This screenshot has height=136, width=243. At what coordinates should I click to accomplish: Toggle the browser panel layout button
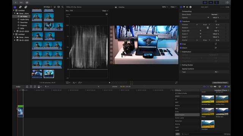pyautogui.click(x=205, y=3)
